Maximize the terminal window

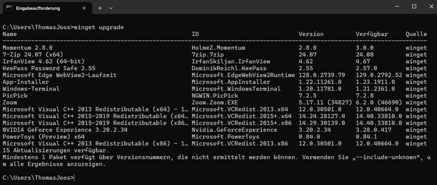[x=414, y=6]
